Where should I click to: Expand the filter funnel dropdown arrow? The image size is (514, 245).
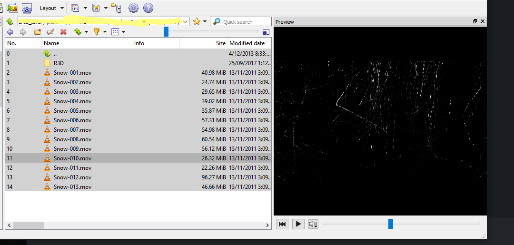click(x=106, y=32)
